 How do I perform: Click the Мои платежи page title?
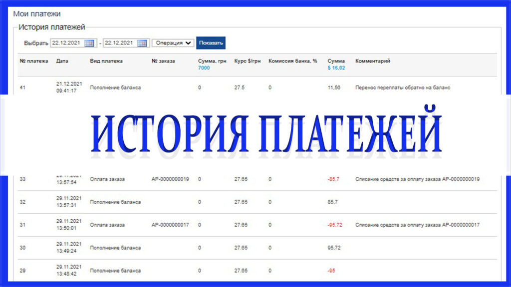(36, 14)
